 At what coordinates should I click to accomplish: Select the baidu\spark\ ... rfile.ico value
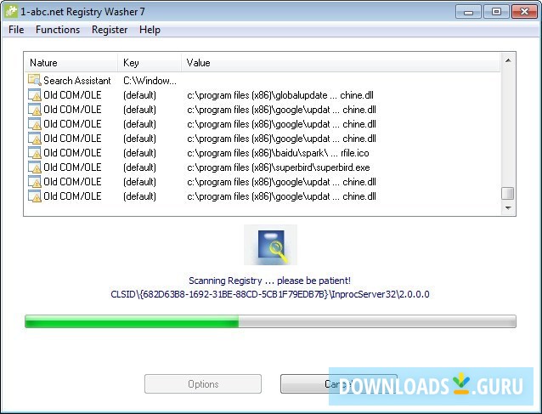pyautogui.click(x=278, y=153)
